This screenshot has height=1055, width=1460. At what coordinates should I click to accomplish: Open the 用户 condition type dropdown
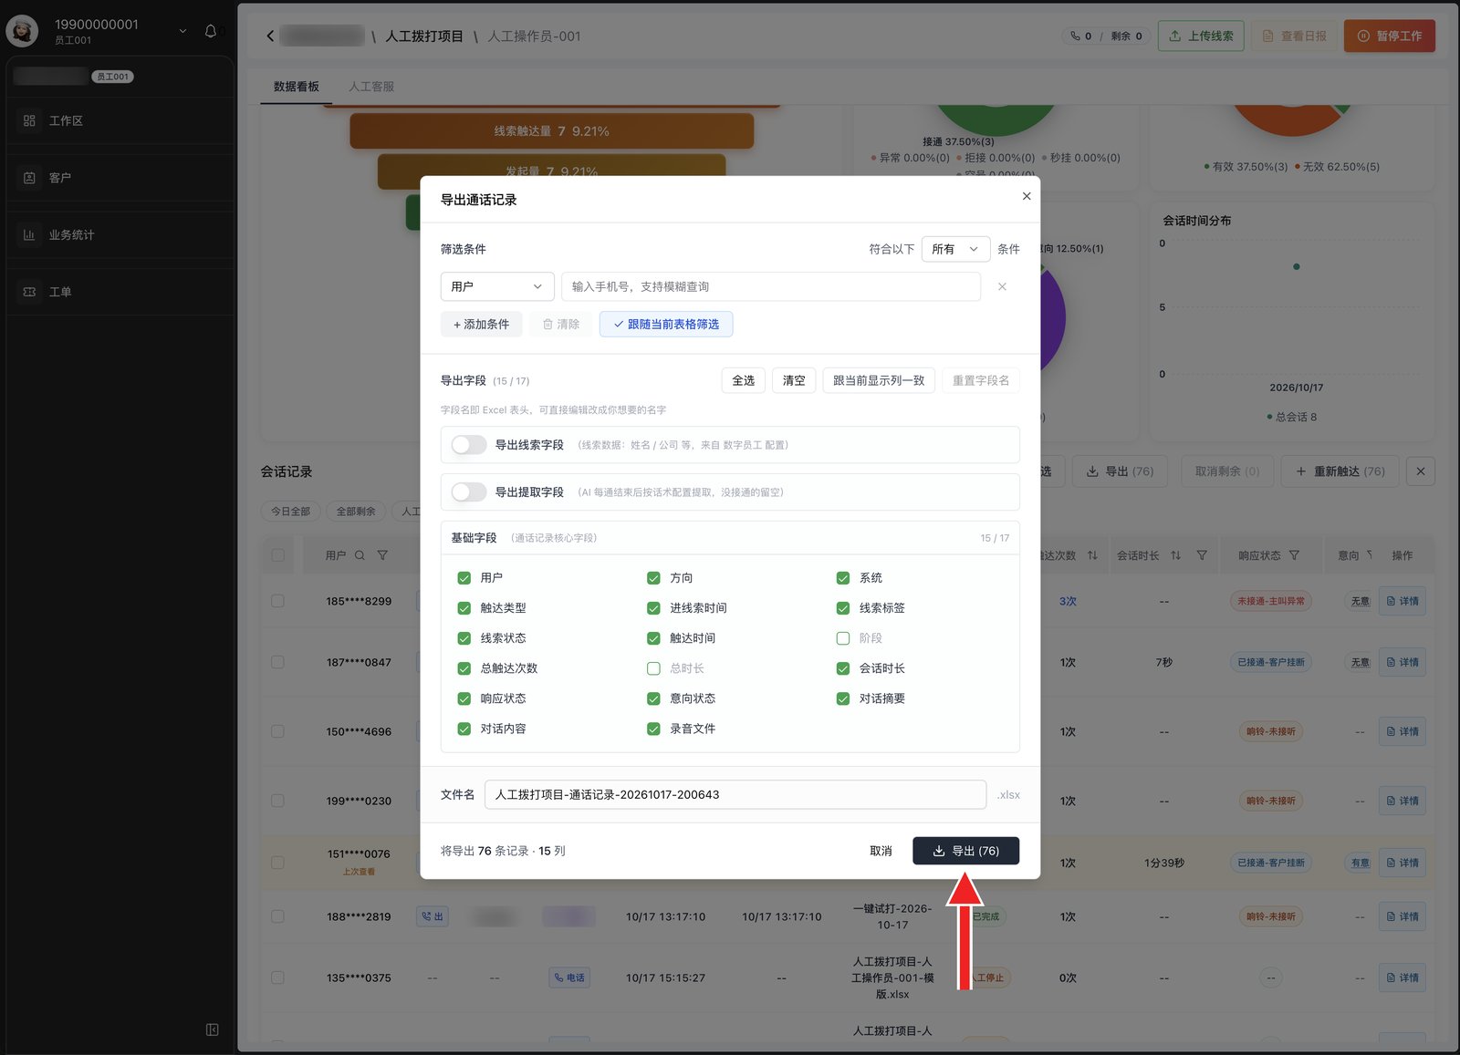[x=497, y=286]
